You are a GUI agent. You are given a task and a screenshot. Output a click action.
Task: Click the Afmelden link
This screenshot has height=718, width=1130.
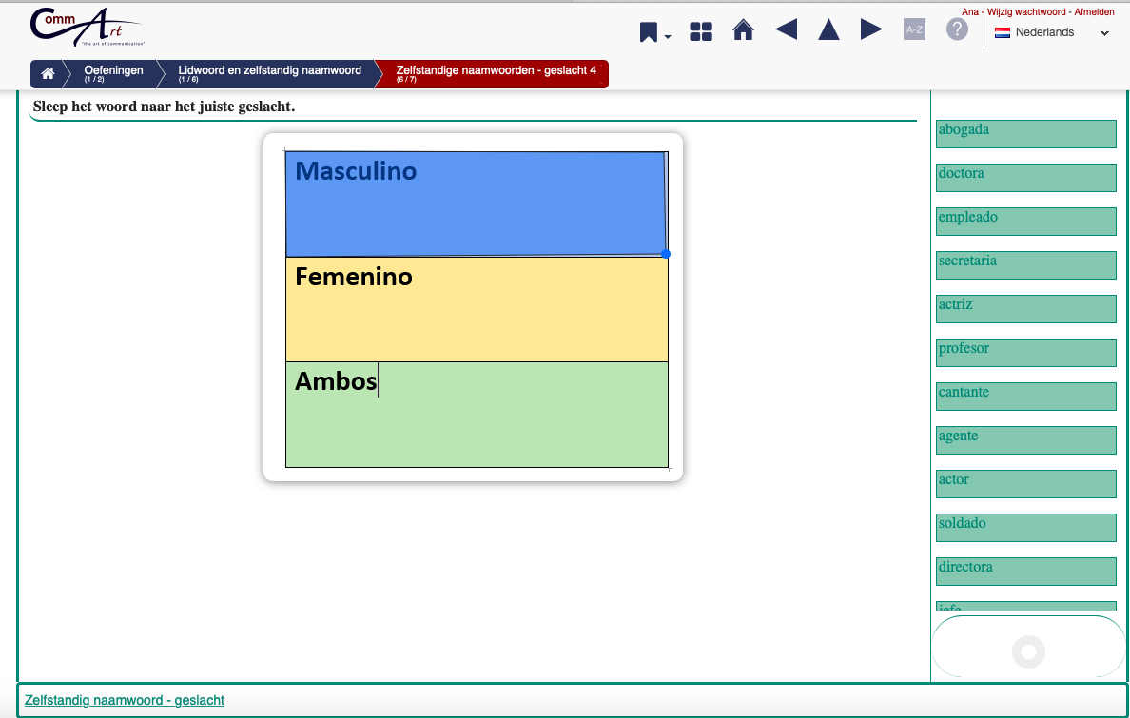coord(1094,11)
